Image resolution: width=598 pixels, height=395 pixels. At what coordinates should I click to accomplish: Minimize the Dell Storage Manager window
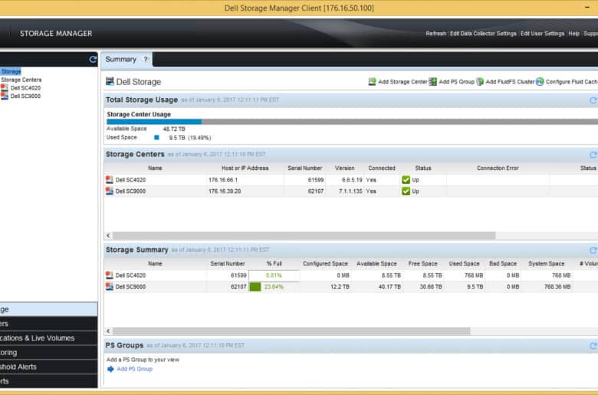587,8
